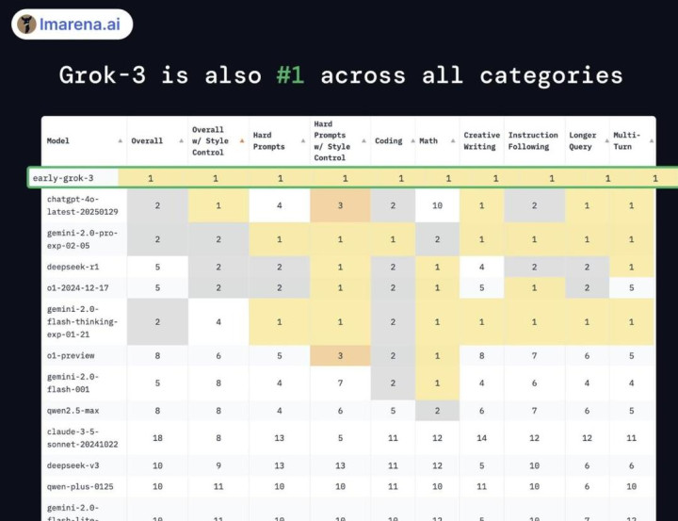Viewport: 678px width, 521px height.
Task: Click the lmarena.ai logo icon
Action: tap(26, 24)
